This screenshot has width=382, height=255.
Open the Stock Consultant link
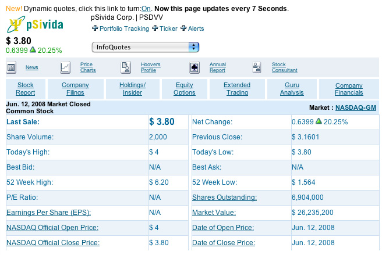(x=285, y=67)
